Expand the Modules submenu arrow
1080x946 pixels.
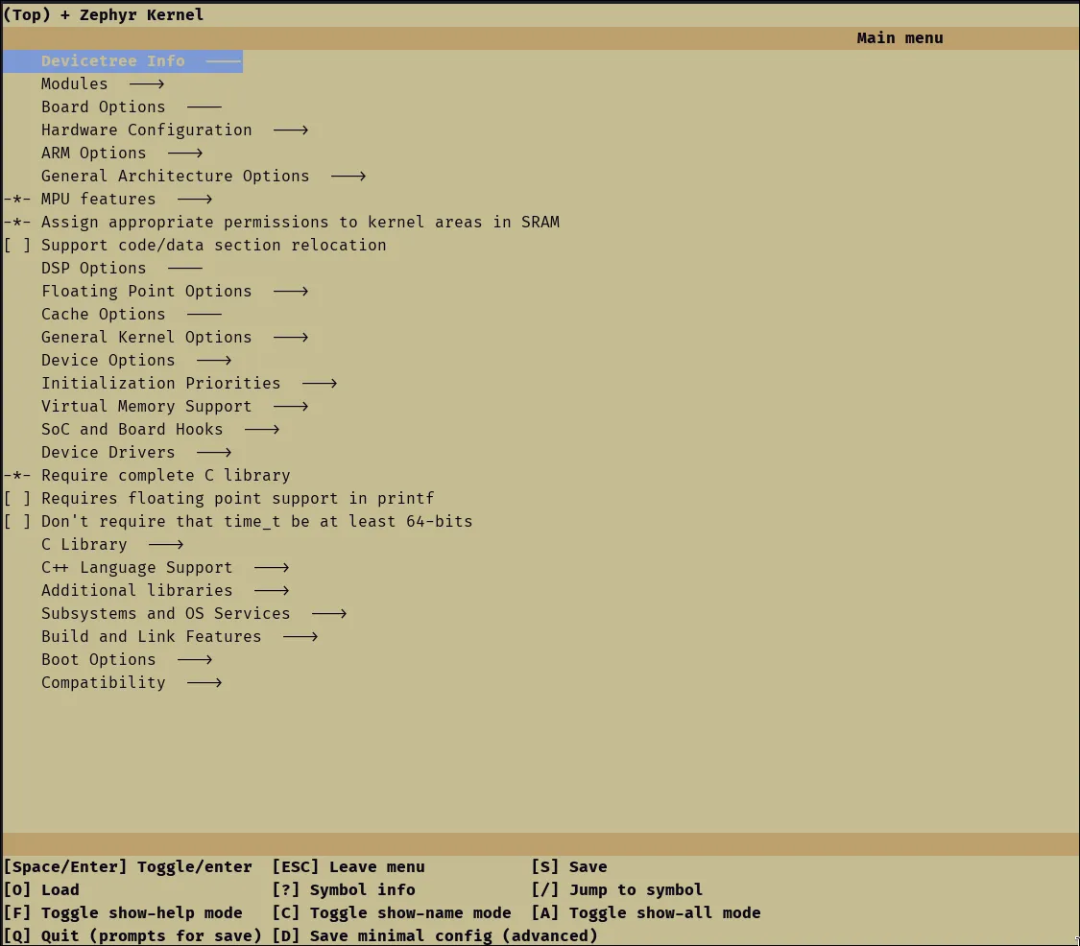point(146,84)
